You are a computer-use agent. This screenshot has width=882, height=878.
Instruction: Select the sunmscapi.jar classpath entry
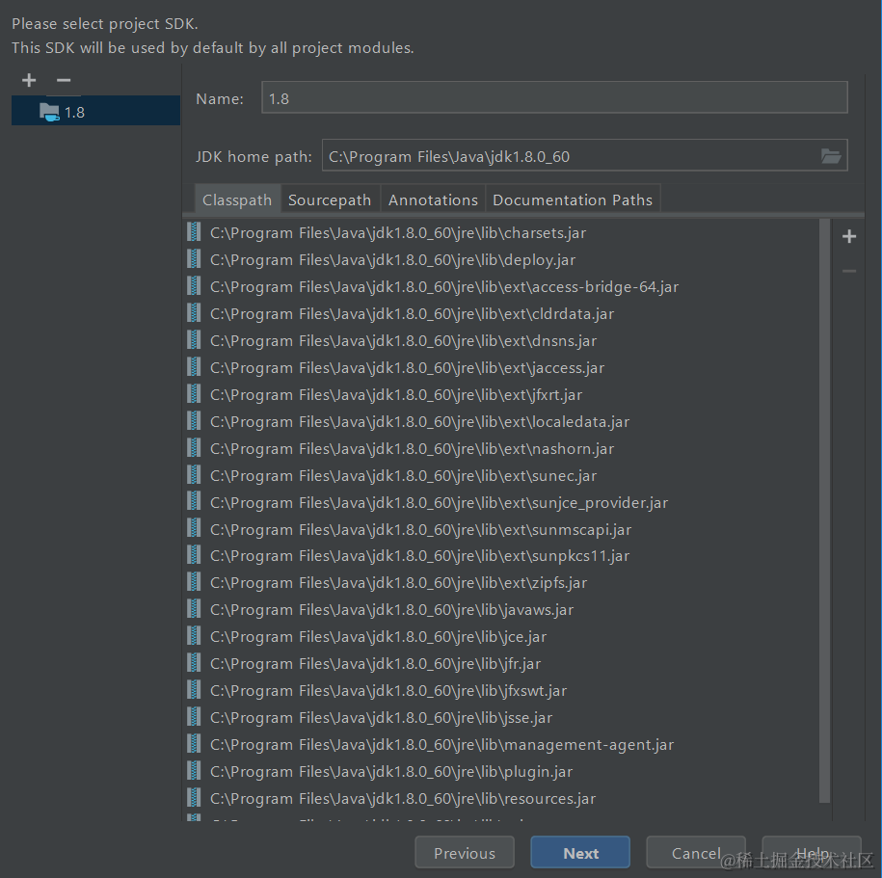click(500, 529)
